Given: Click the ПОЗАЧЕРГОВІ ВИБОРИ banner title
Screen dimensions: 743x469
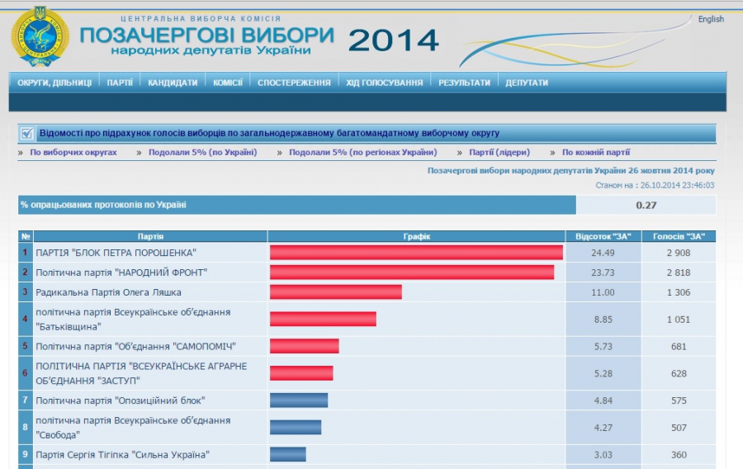Looking at the screenshot, I should 206,38.
